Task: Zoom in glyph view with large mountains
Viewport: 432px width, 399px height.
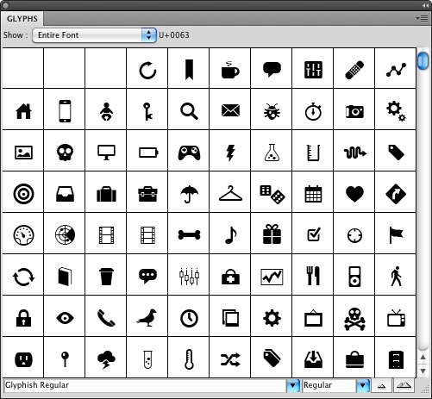Action: (404, 385)
